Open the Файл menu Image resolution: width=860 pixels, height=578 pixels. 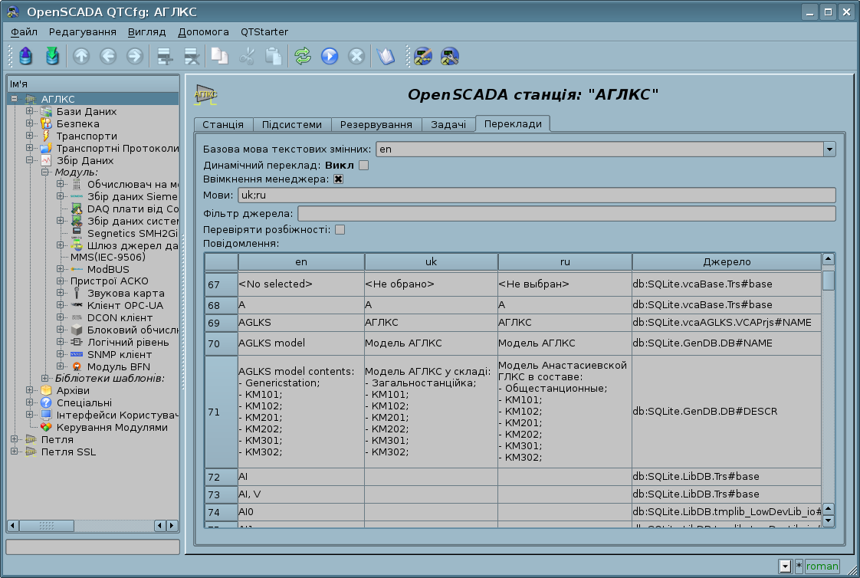pos(24,31)
